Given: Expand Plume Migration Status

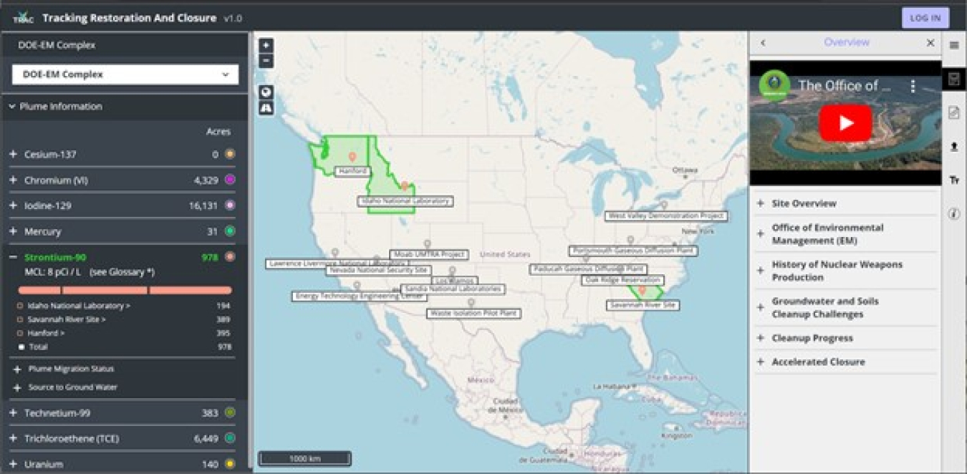Looking at the screenshot, I should click(16, 369).
